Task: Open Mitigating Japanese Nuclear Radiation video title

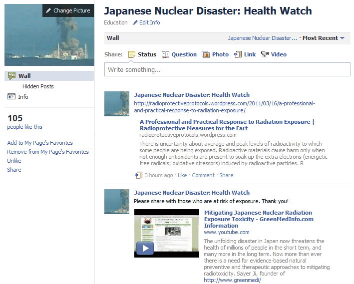Action: [259, 219]
